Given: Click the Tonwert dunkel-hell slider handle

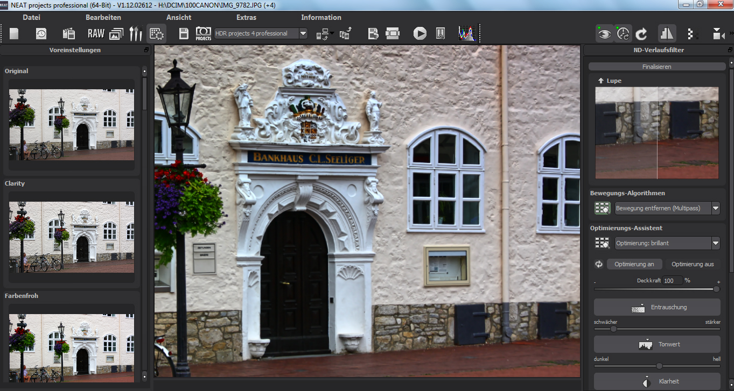Looking at the screenshot, I should pyautogui.click(x=659, y=366).
